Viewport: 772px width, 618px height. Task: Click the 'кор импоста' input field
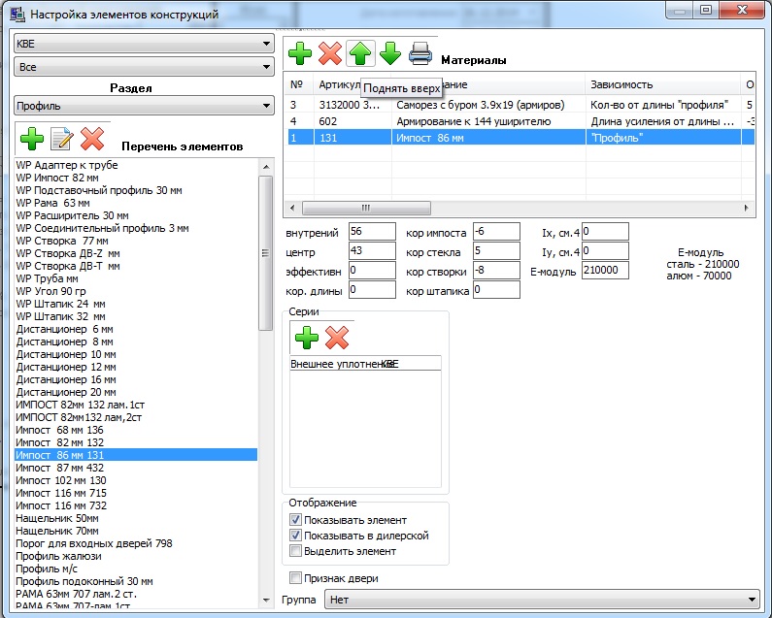[496, 231]
